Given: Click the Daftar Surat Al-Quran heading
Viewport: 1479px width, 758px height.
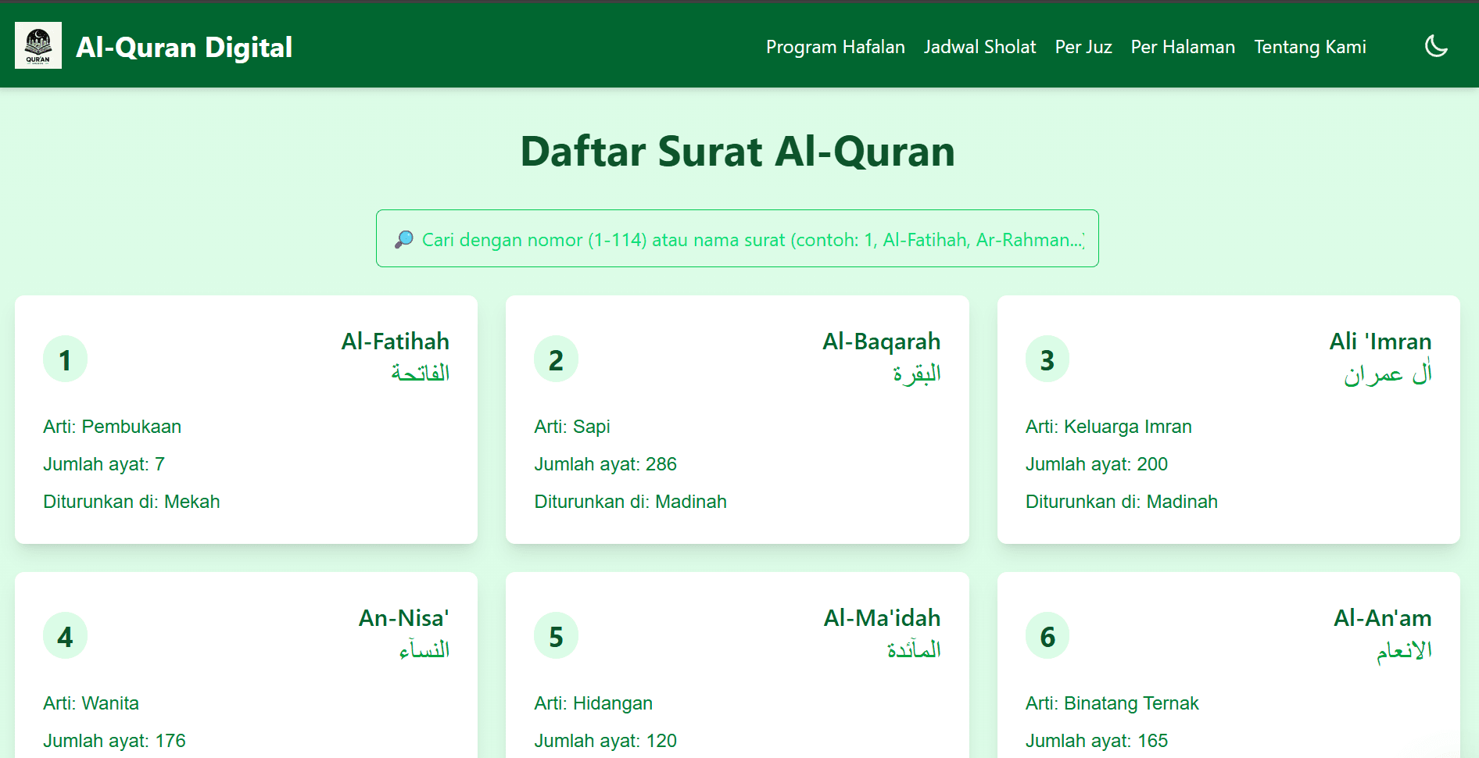Looking at the screenshot, I should (x=738, y=152).
